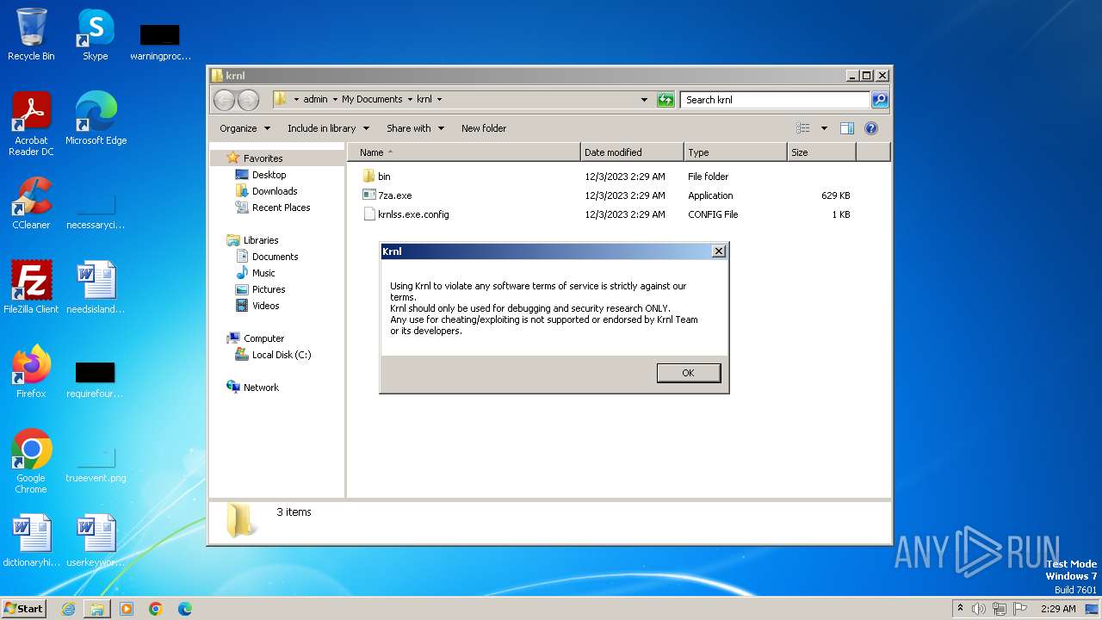
Task: Open Edge from the taskbar
Action: [x=185, y=609]
